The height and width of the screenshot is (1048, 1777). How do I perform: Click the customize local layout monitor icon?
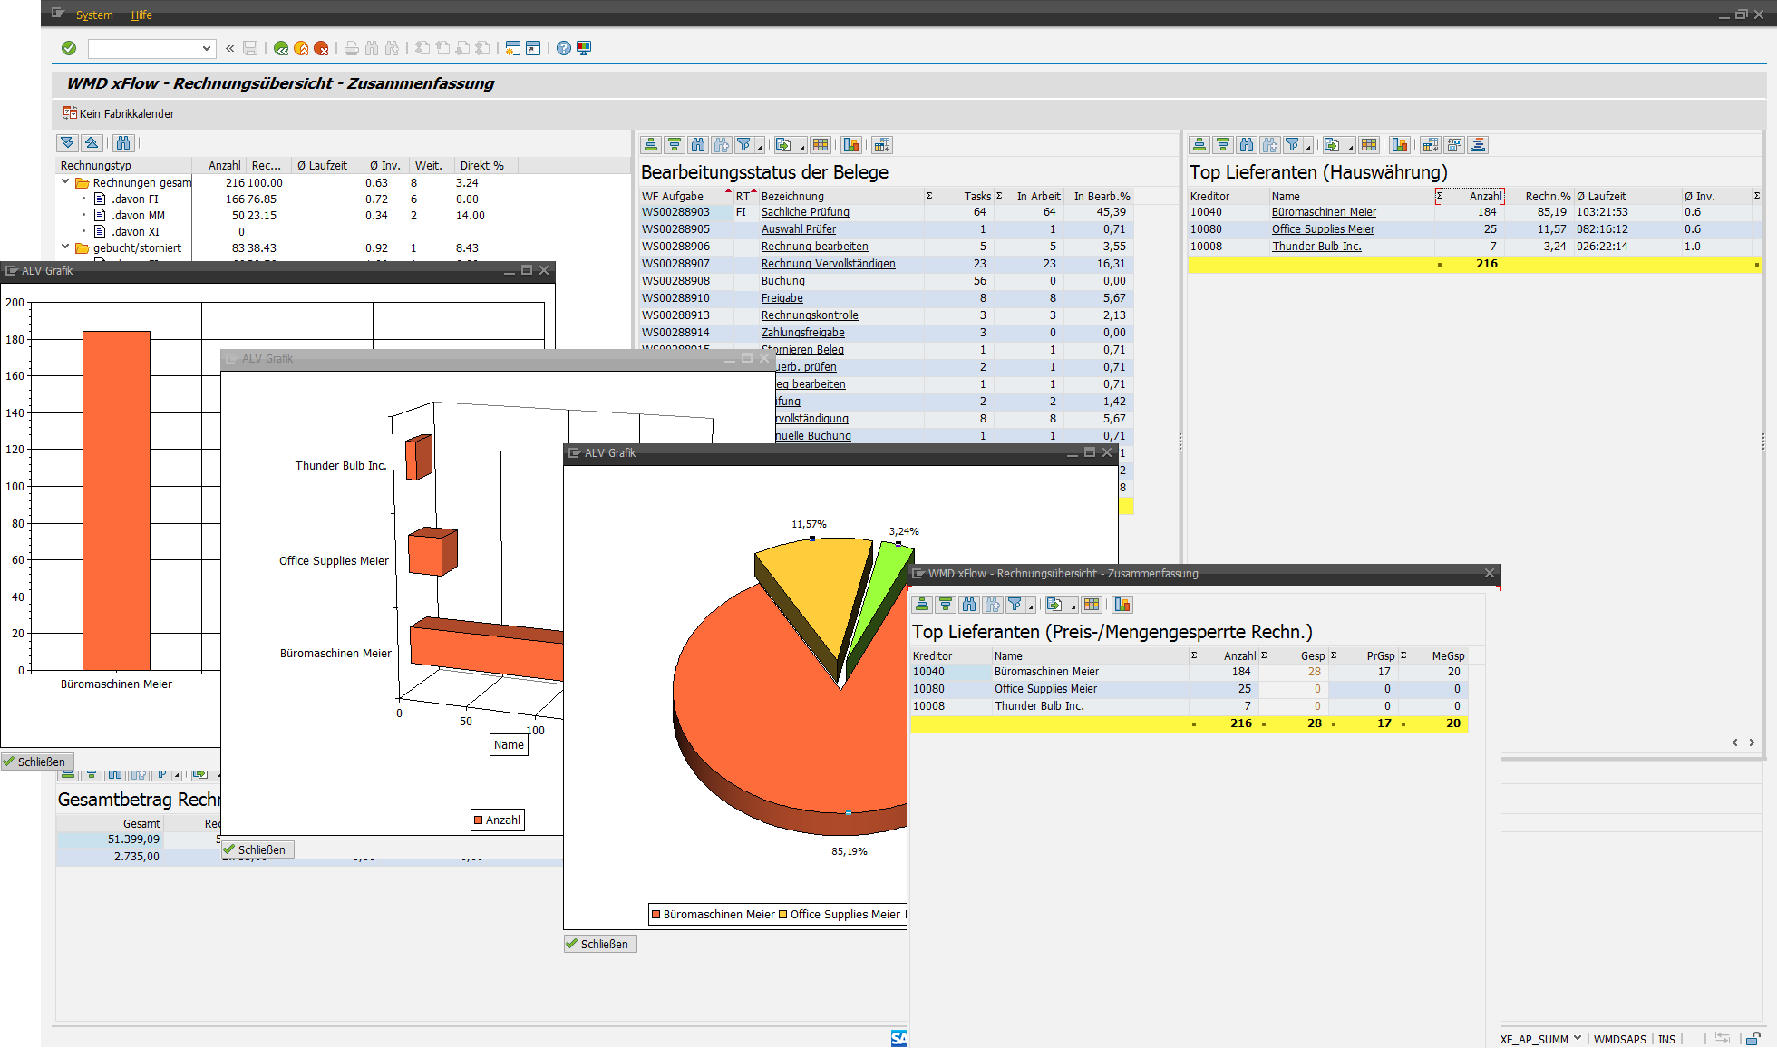(x=584, y=48)
